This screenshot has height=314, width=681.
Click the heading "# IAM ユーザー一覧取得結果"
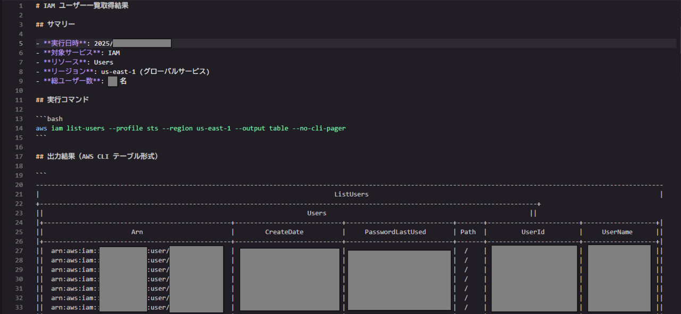[x=82, y=6]
